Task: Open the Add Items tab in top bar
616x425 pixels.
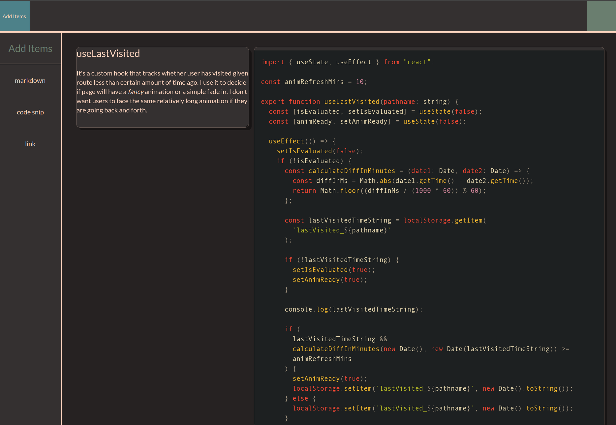Action: click(15, 16)
